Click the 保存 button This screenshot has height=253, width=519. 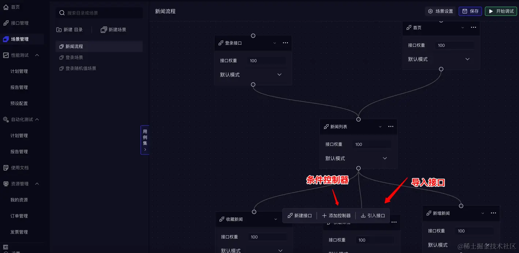click(x=470, y=11)
